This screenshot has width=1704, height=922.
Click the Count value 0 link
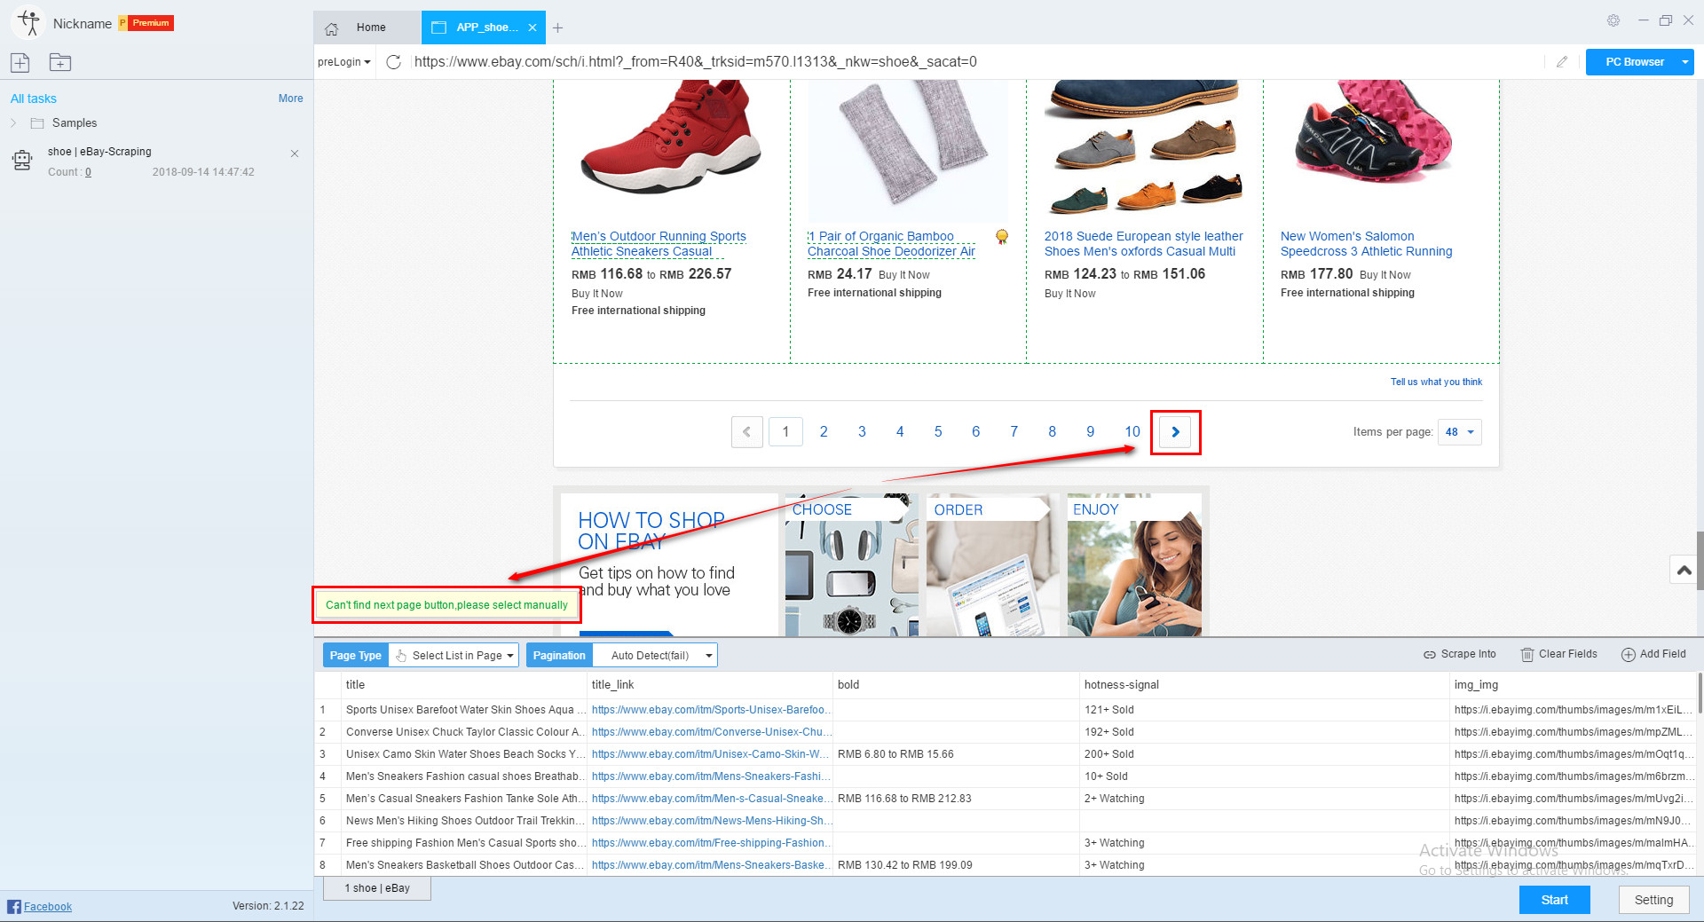[88, 172]
